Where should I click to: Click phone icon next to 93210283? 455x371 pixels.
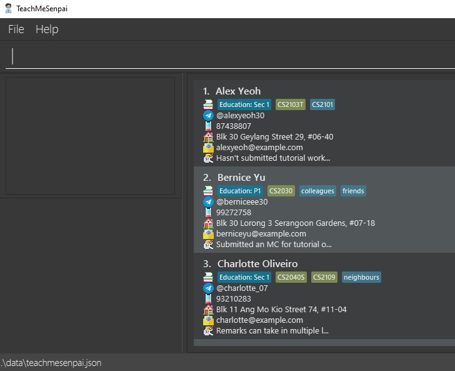208,298
